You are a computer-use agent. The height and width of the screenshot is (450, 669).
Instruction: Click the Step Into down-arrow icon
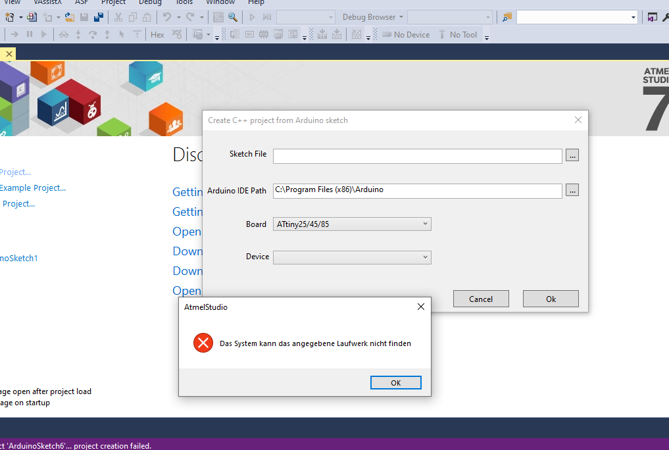tap(78, 35)
